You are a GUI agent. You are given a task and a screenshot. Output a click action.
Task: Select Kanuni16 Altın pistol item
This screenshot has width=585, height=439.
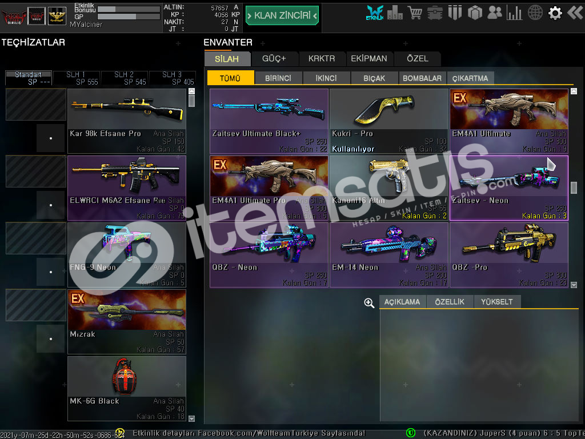(x=389, y=187)
